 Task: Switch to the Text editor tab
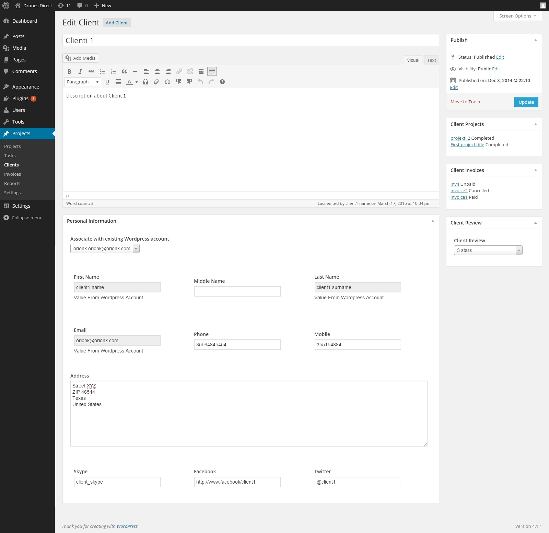coord(431,60)
